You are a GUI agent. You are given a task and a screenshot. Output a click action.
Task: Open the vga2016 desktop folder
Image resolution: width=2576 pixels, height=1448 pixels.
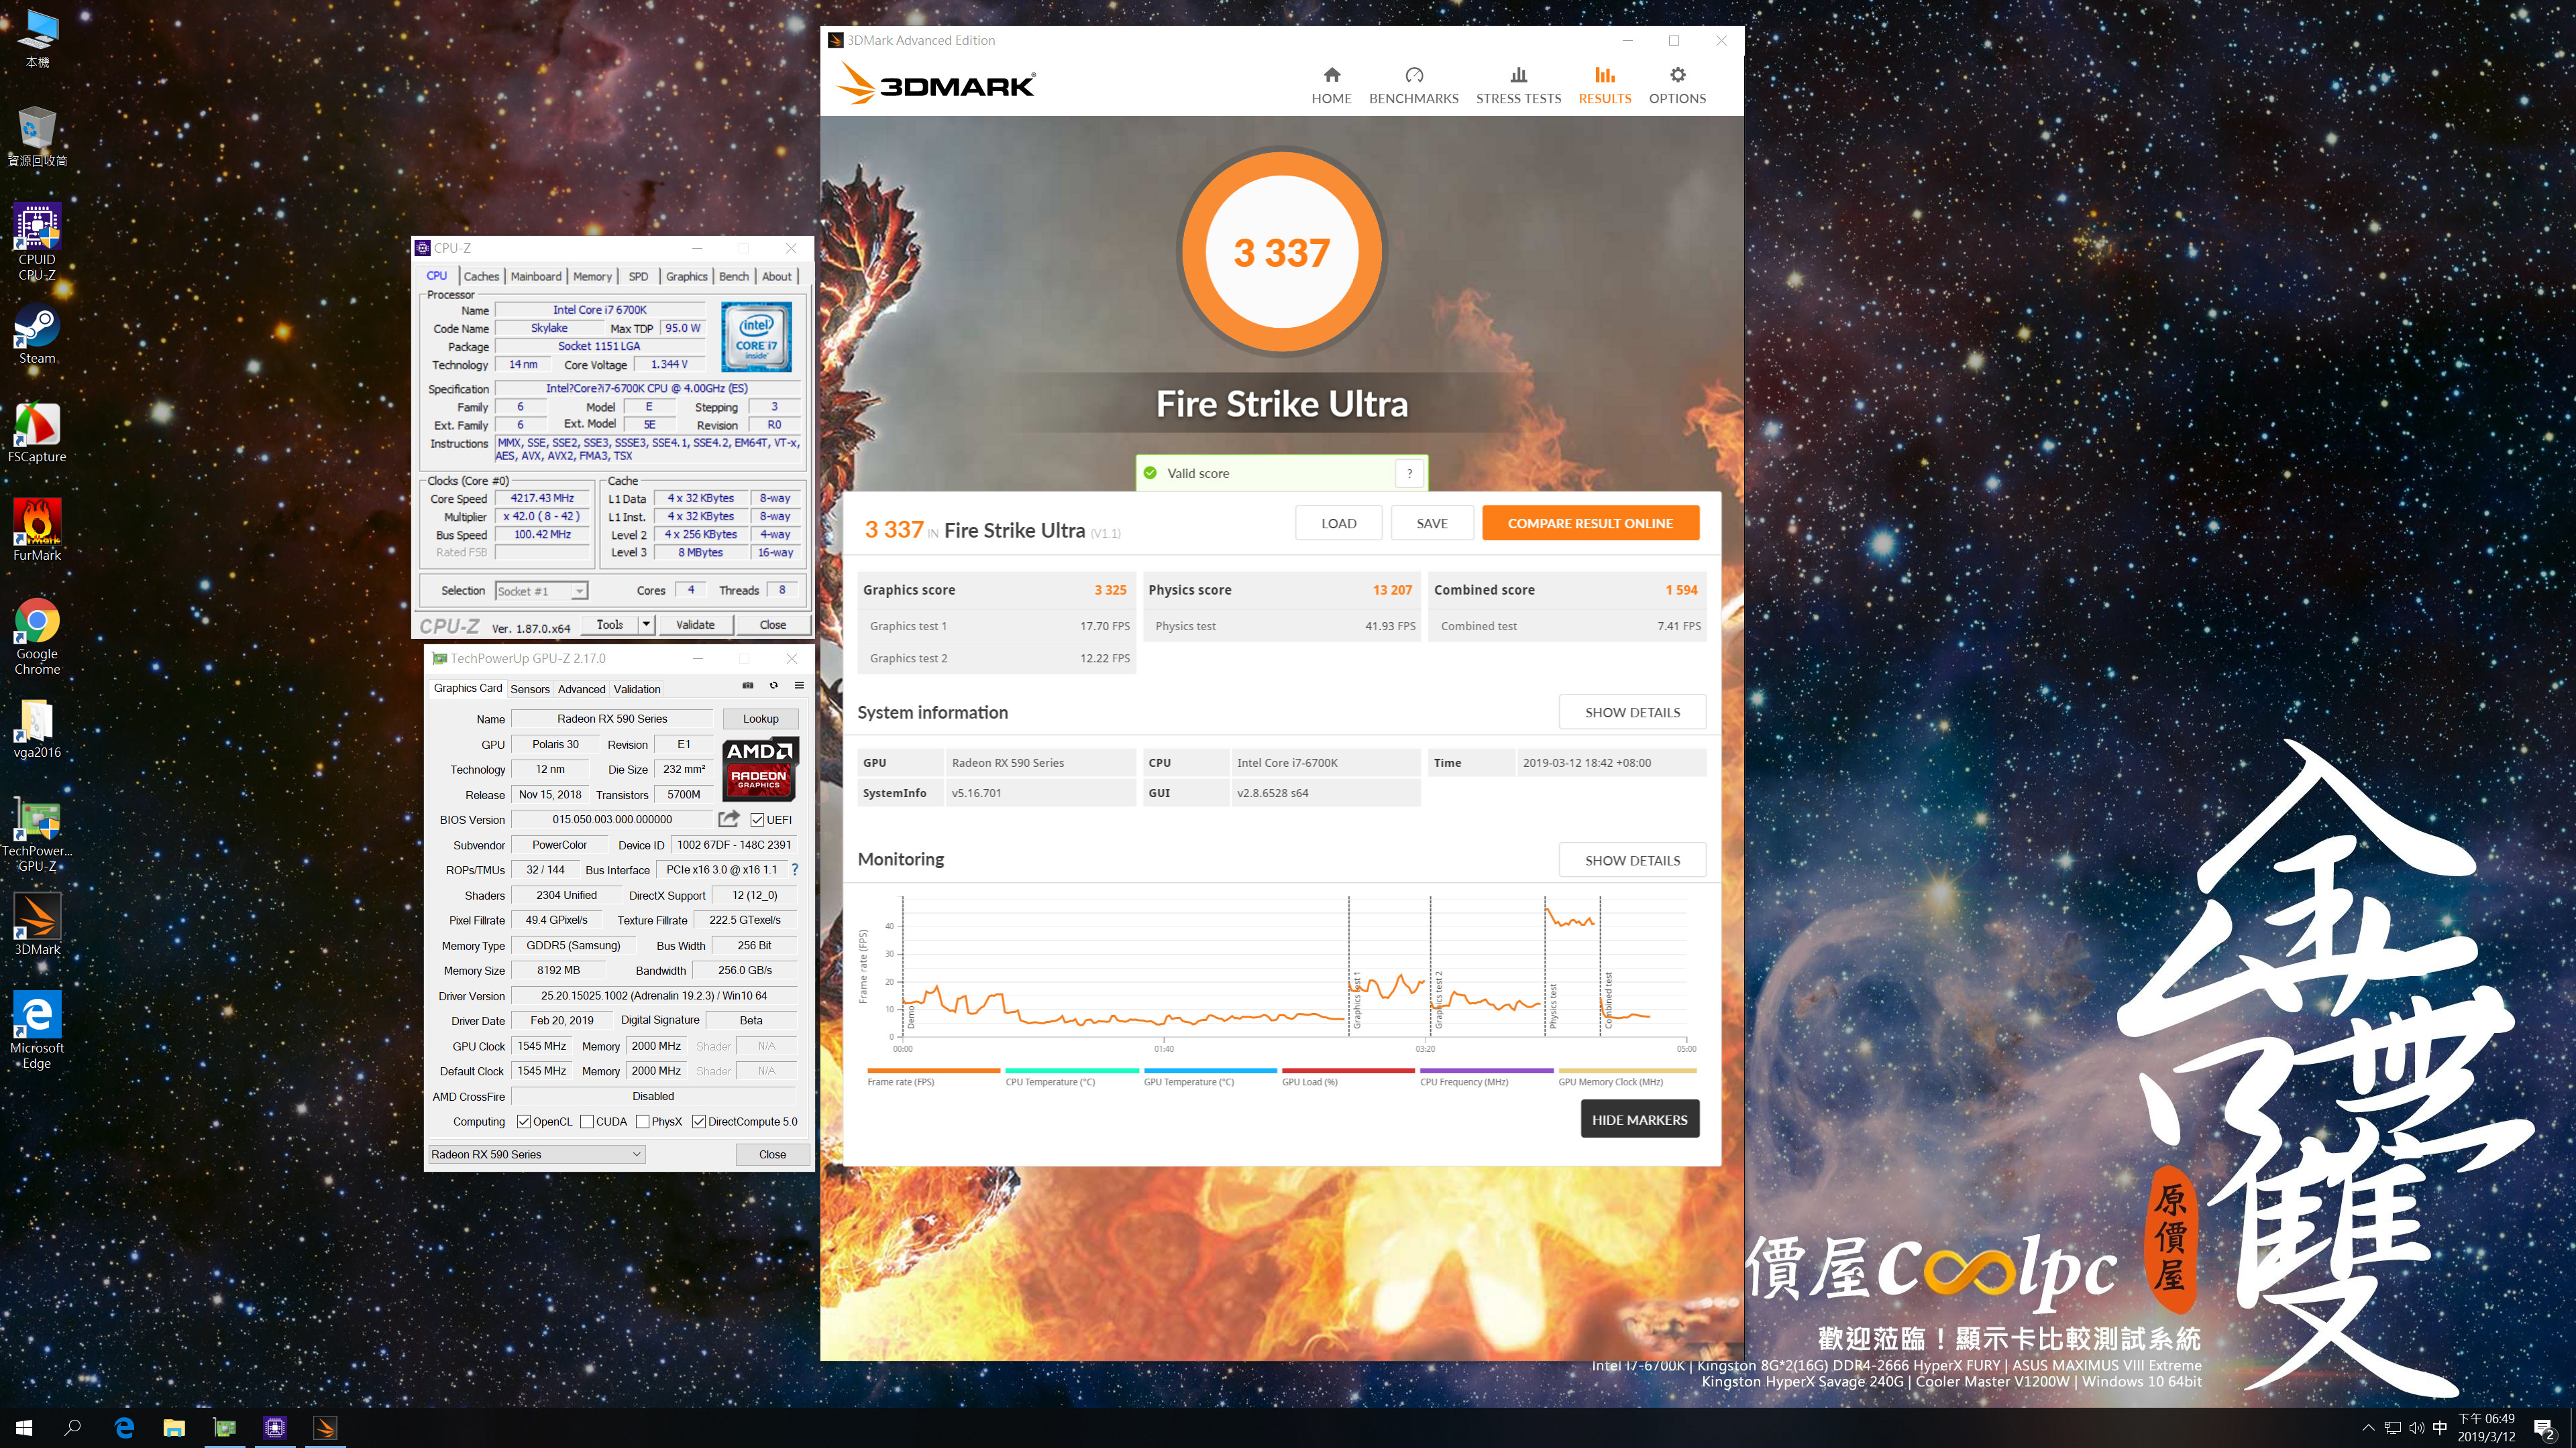tap(37, 729)
